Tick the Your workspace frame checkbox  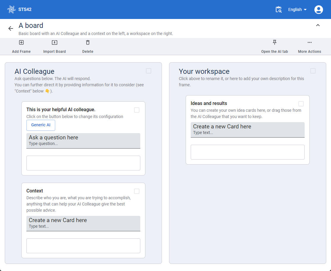coord(313,71)
